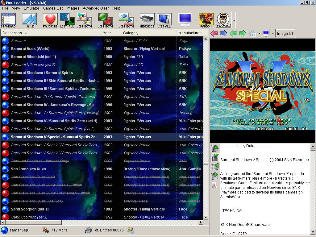316x237 pixels.
Task: Open the Help menu
Action: click(x=116, y=8)
